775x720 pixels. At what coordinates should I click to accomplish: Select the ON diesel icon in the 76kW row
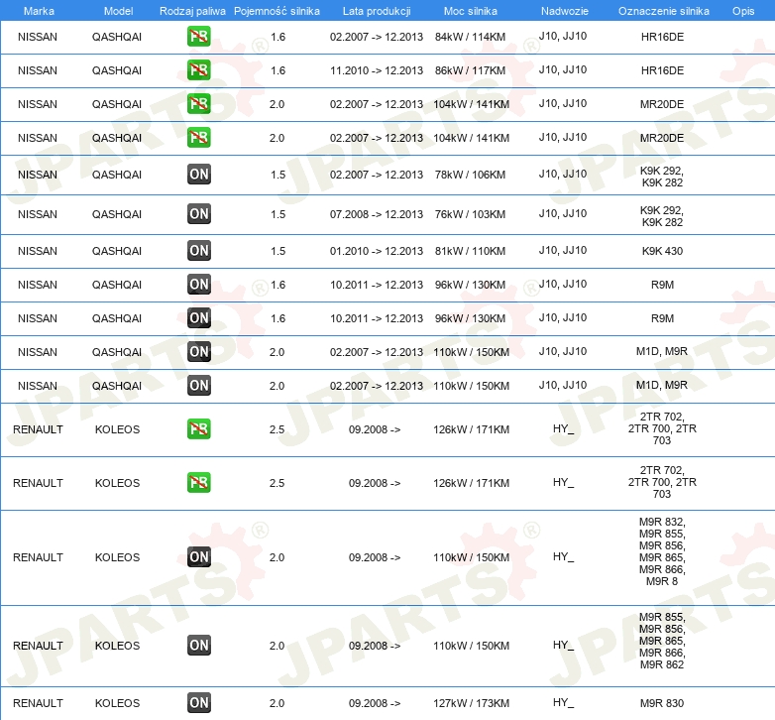pyautogui.click(x=198, y=213)
